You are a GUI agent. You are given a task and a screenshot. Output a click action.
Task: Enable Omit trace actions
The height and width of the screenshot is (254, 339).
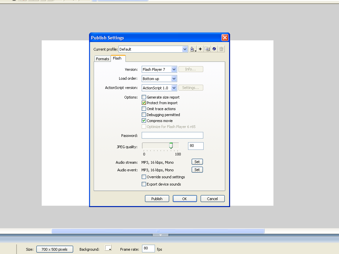pos(144,108)
